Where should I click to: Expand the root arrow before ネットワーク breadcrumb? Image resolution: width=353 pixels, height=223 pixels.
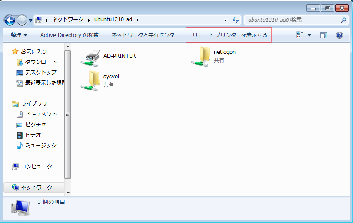[47, 20]
